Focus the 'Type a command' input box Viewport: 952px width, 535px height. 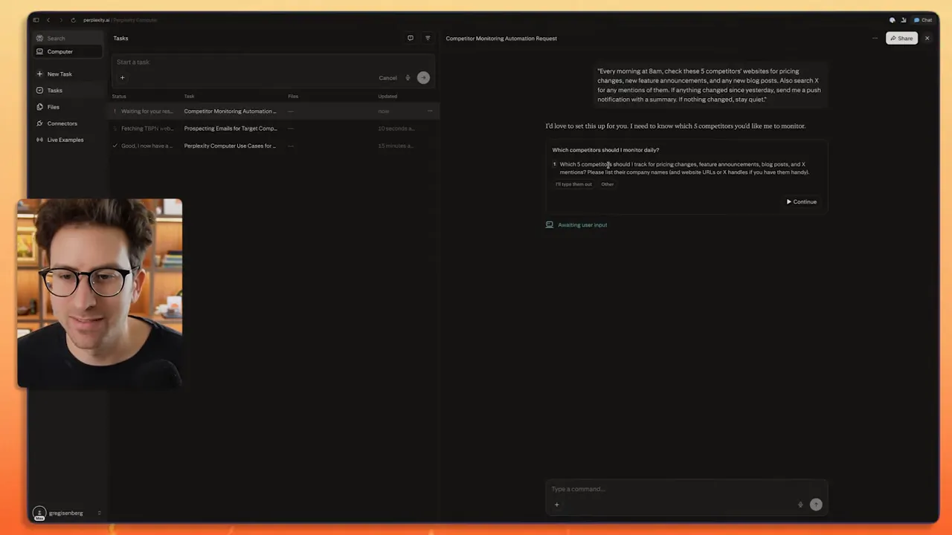coord(686,489)
